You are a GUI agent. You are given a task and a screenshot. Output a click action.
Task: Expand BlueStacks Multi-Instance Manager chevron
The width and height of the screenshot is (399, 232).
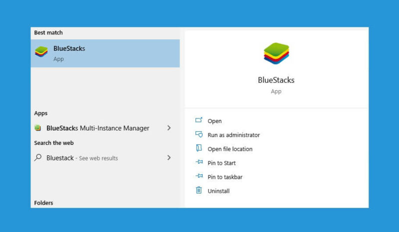(x=169, y=128)
